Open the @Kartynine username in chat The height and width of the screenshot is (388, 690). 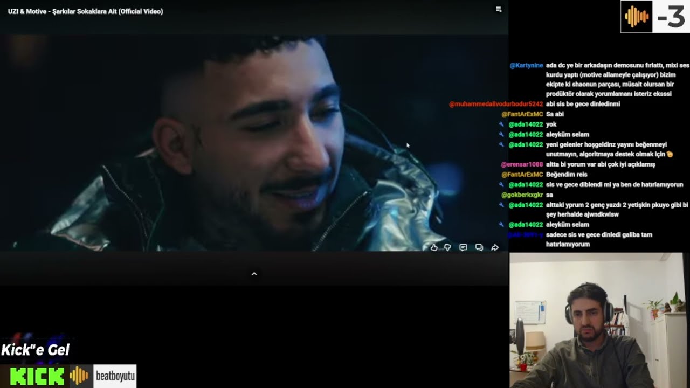[x=526, y=65]
